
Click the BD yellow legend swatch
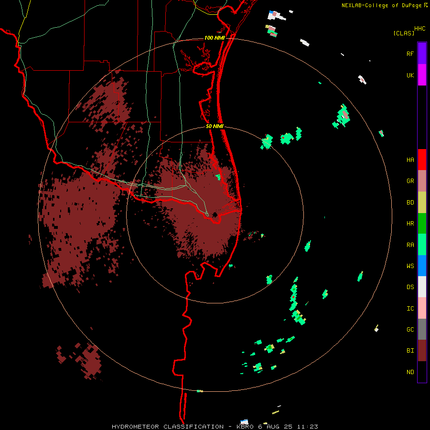coord(422,203)
